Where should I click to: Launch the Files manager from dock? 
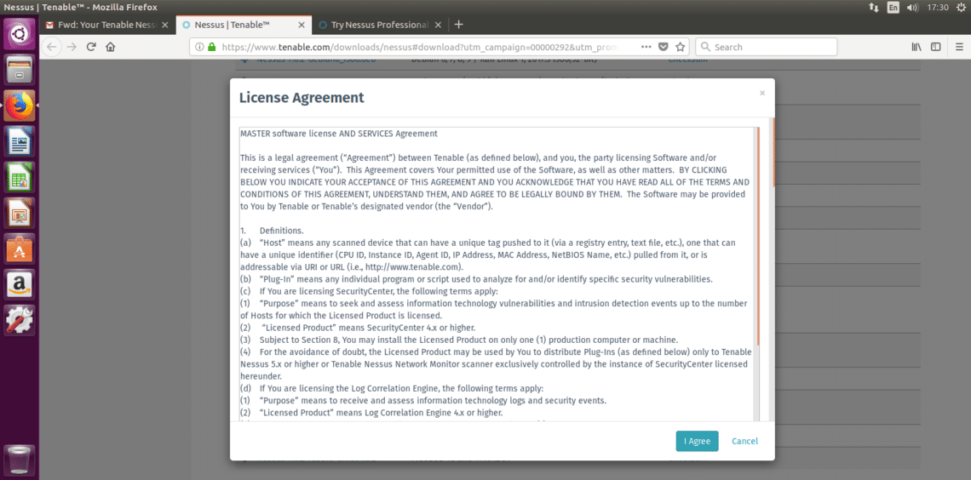[x=20, y=69]
